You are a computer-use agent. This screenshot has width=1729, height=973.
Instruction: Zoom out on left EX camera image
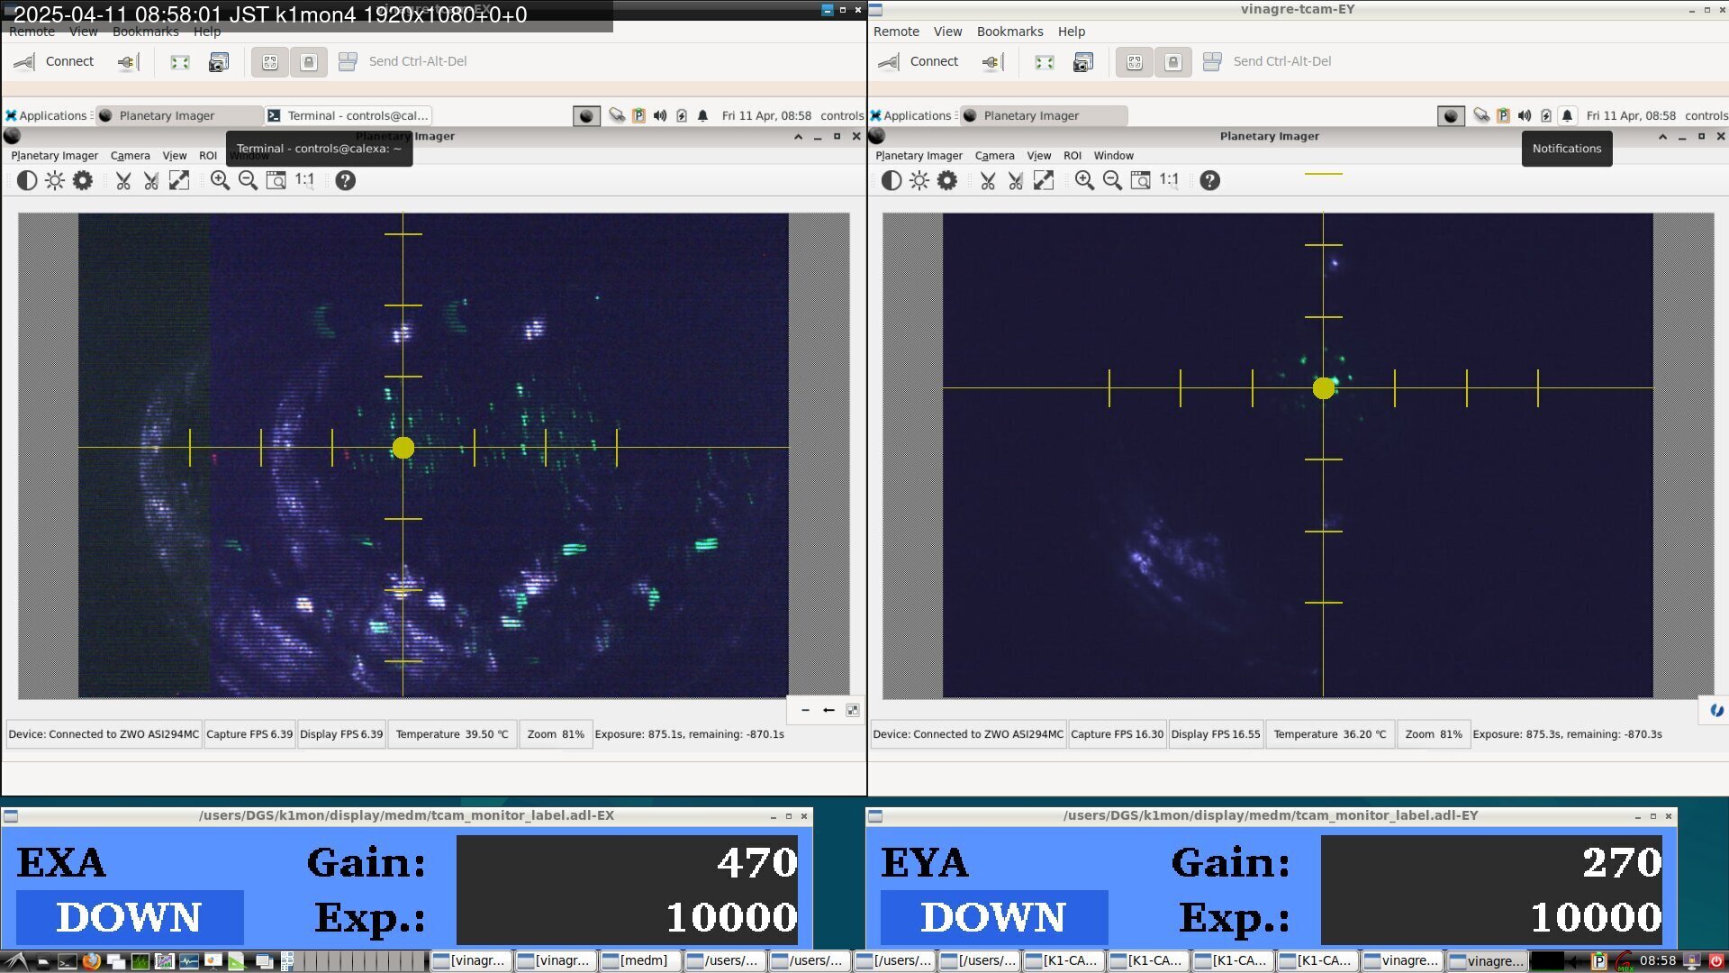tap(248, 180)
